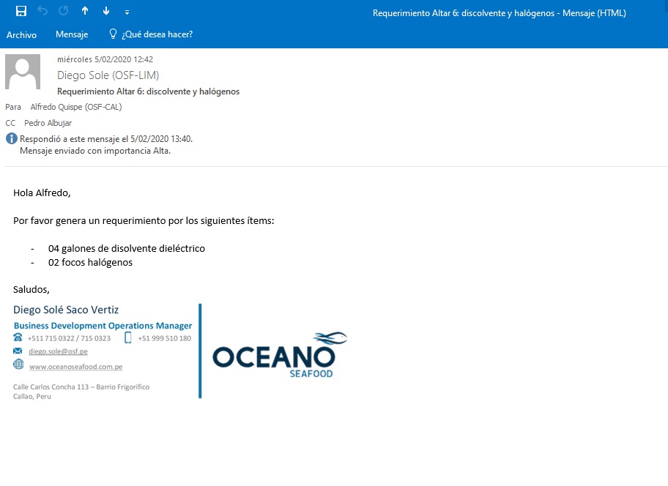668x486 pixels.
Task: Click the blue information icon in infobar
Action: [11, 138]
